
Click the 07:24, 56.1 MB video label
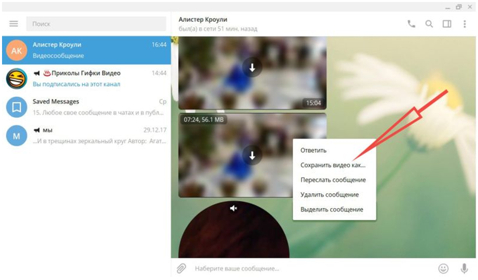[x=204, y=120]
